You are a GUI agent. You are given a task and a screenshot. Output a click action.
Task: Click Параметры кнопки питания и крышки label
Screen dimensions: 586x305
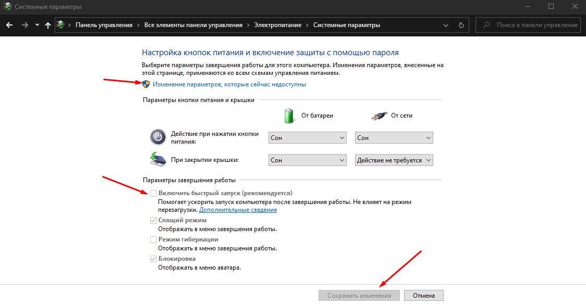[199, 100]
